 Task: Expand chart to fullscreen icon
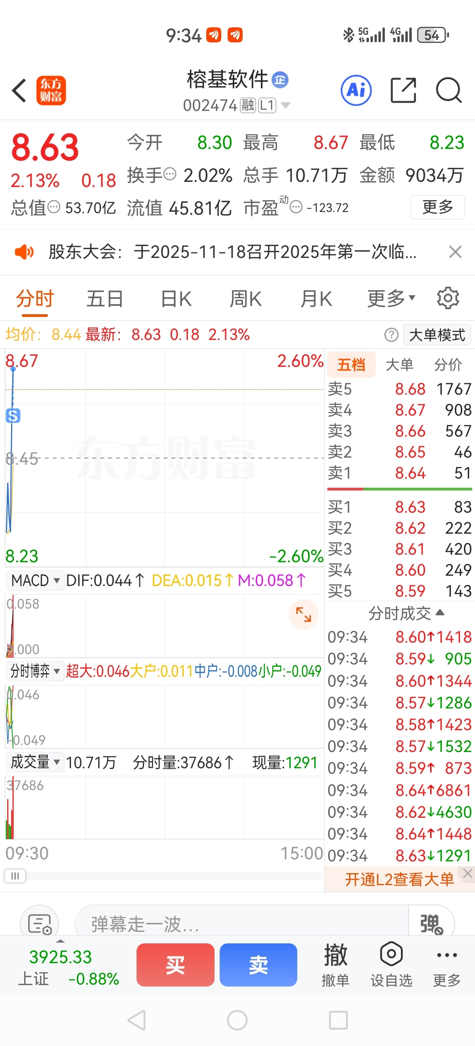(x=304, y=615)
